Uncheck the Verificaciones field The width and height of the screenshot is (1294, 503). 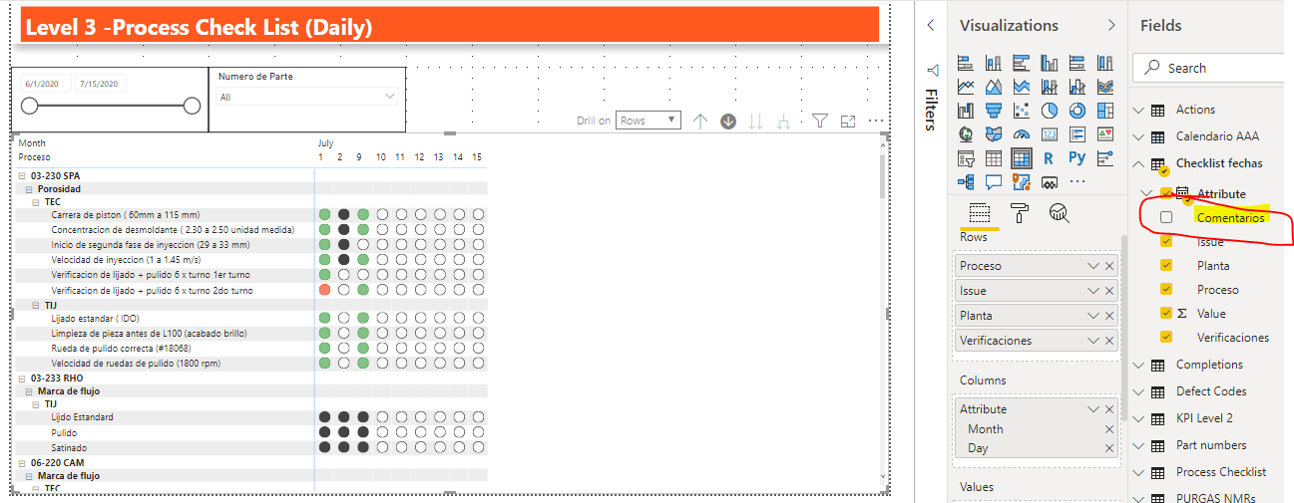[1166, 337]
